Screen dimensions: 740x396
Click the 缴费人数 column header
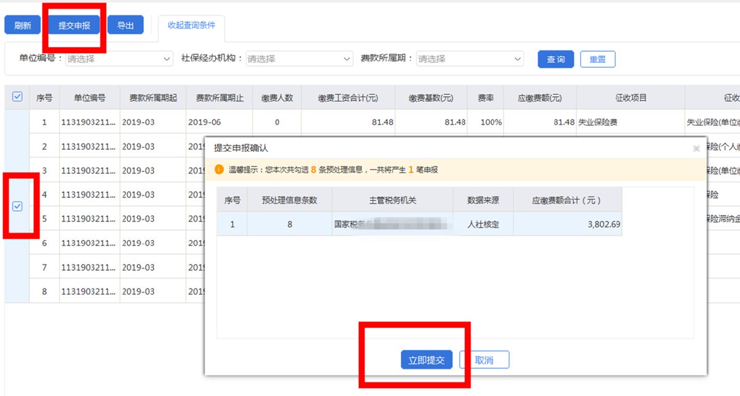click(x=277, y=98)
